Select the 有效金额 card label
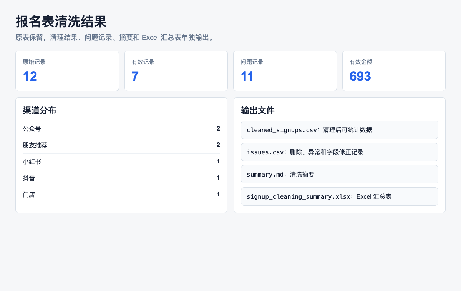Image resolution: width=461 pixels, height=291 pixels. tap(361, 62)
